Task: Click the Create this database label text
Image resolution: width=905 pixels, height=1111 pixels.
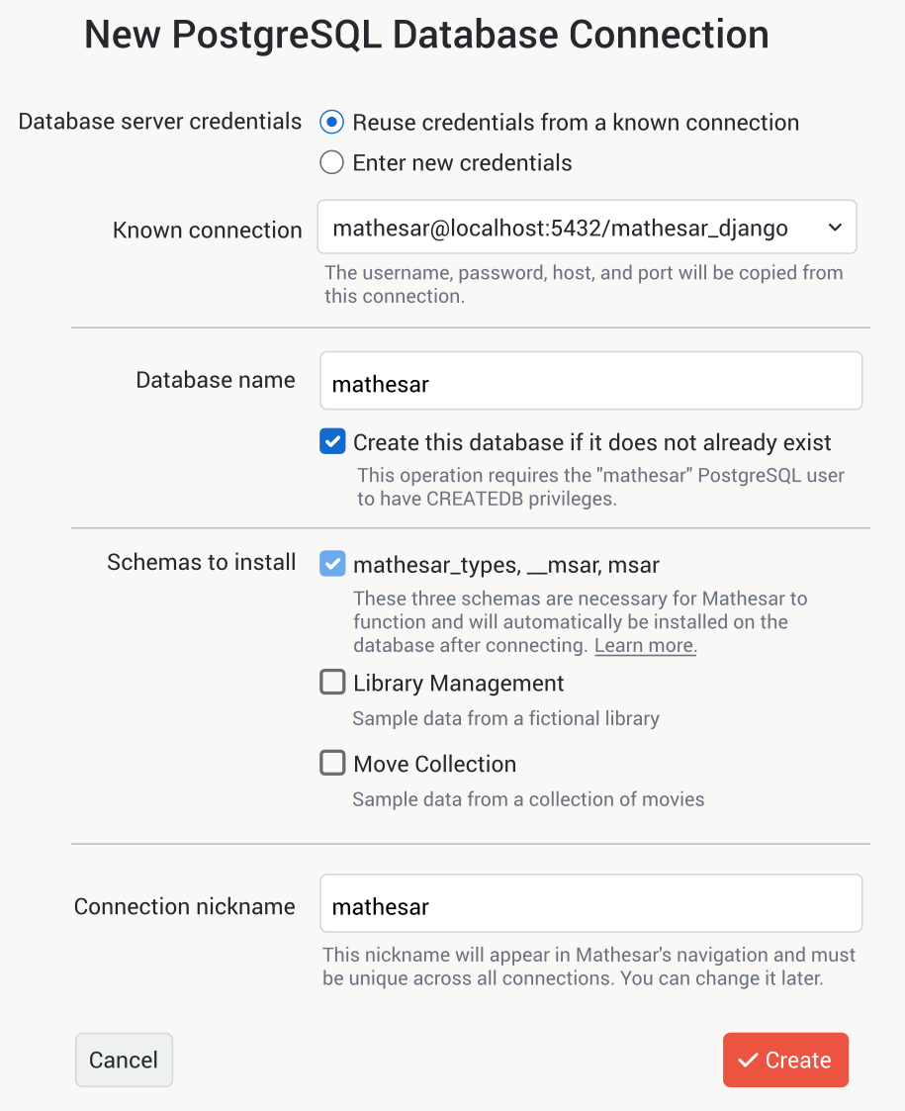Action: [x=592, y=442]
